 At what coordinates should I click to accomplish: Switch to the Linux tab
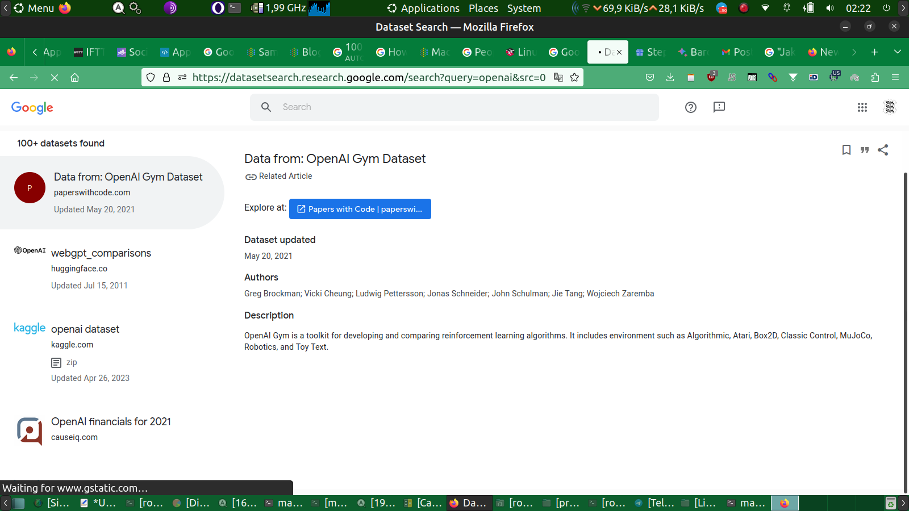point(522,52)
